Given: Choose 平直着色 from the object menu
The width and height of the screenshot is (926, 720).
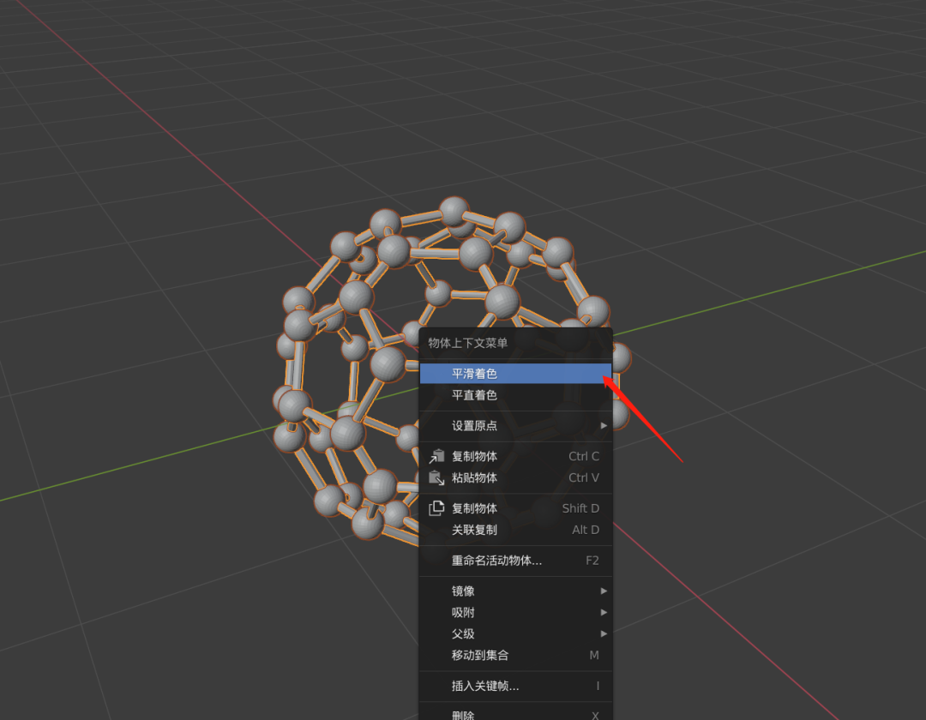Looking at the screenshot, I should 515,395.
